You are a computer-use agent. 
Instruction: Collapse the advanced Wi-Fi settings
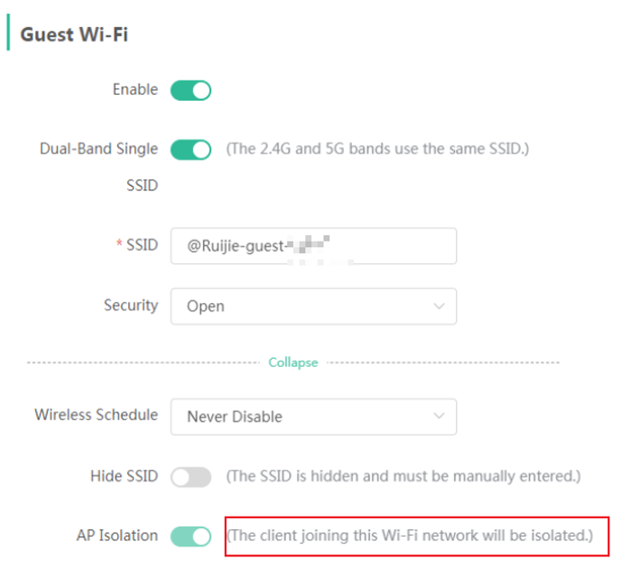[293, 362]
